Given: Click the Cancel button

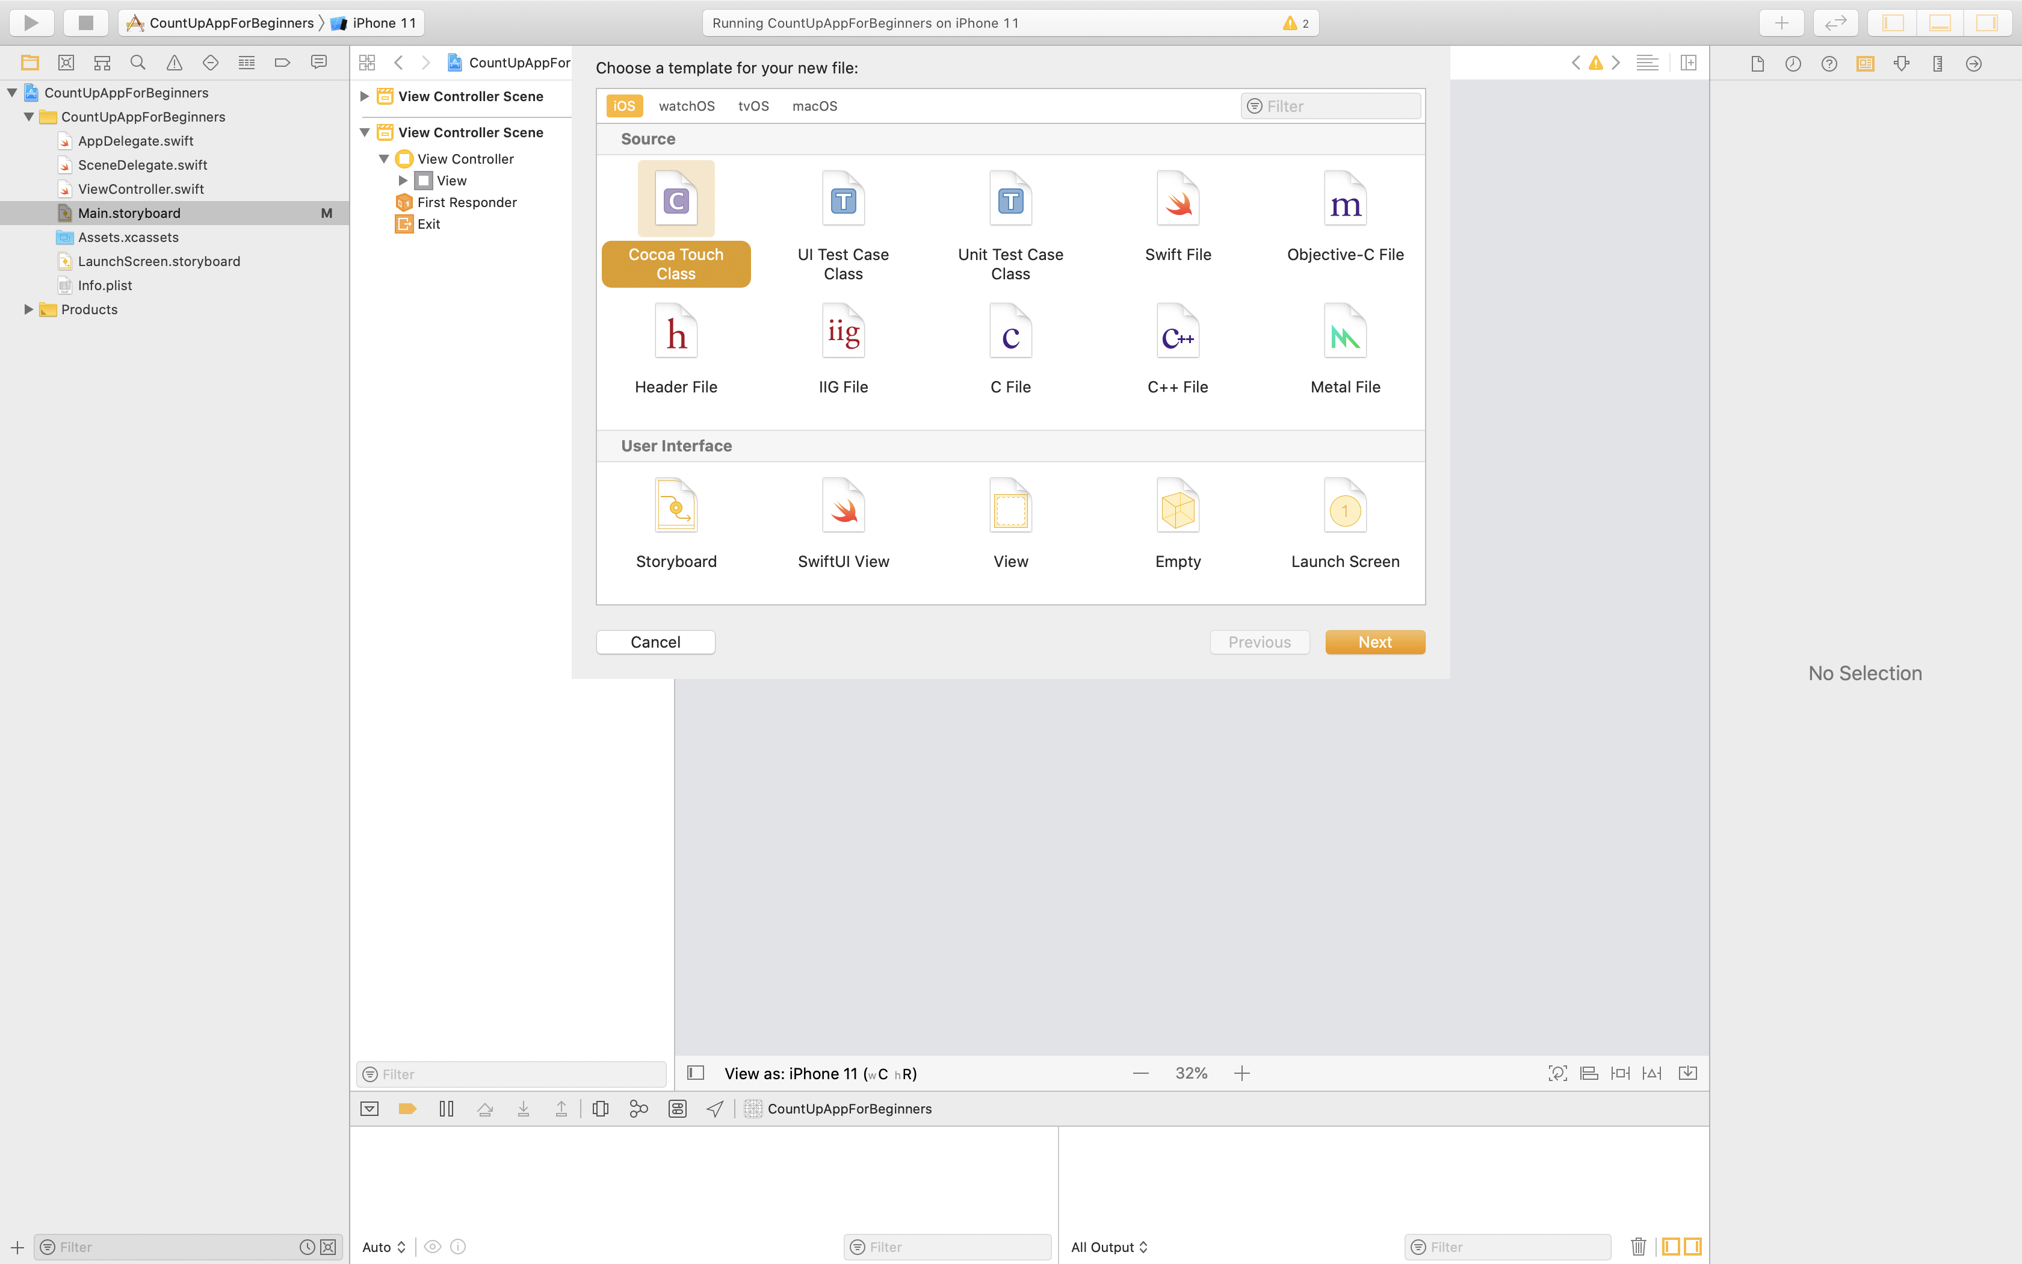Looking at the screenshot, I should pos(655,642).
